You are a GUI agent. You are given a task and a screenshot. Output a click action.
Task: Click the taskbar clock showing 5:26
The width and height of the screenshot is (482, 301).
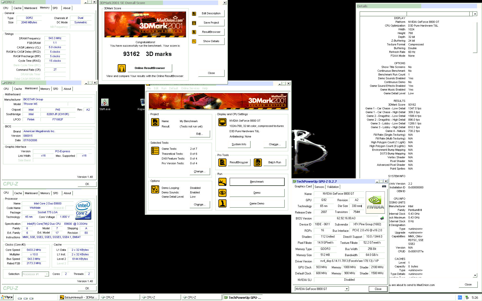point(475,297)
